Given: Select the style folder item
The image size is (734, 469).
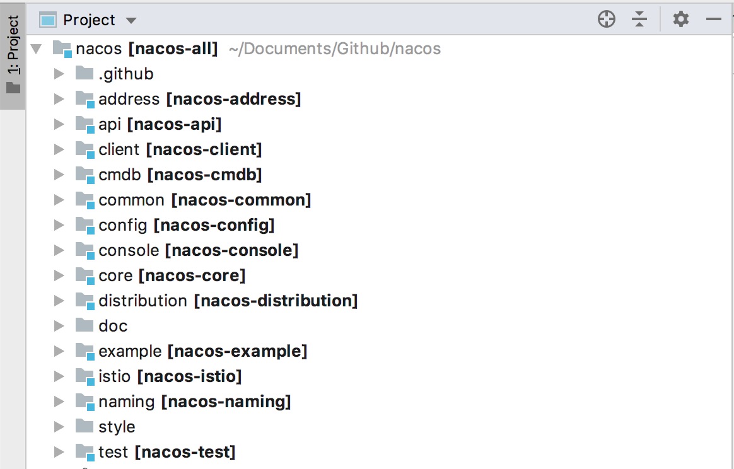Looking at the screenshot, I should pyautogui.click(x=117, y=427).
